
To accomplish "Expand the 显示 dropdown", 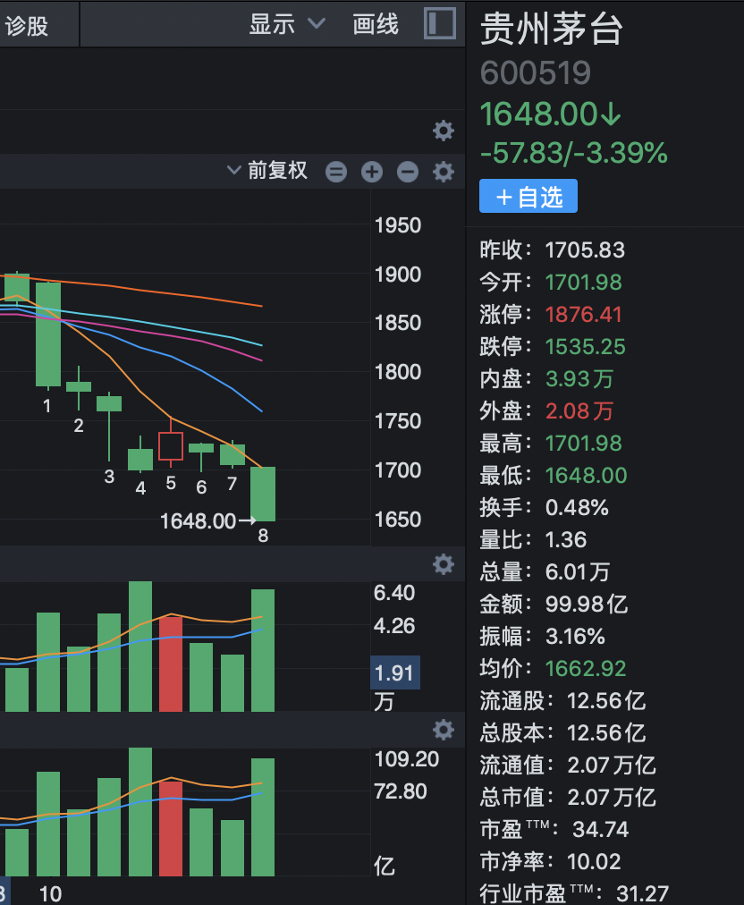I will 286,25.
